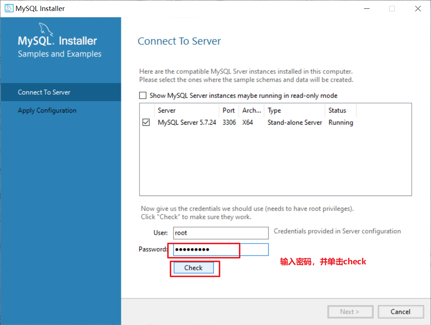
Task: Minimize the MySQL Installer window
Action: point(367,8)
